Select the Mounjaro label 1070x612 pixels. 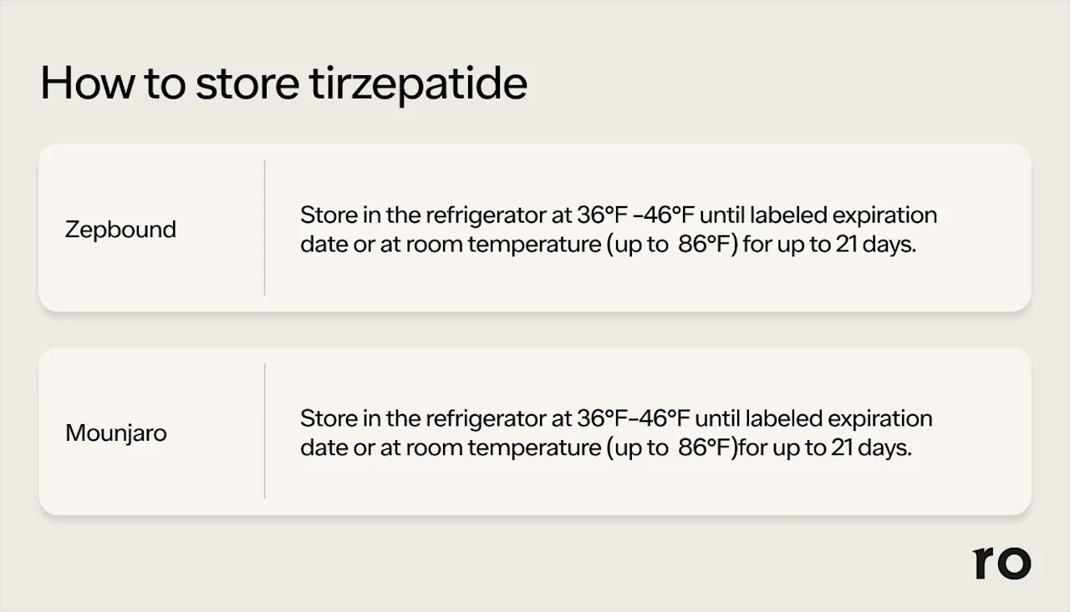pos(116,433)
